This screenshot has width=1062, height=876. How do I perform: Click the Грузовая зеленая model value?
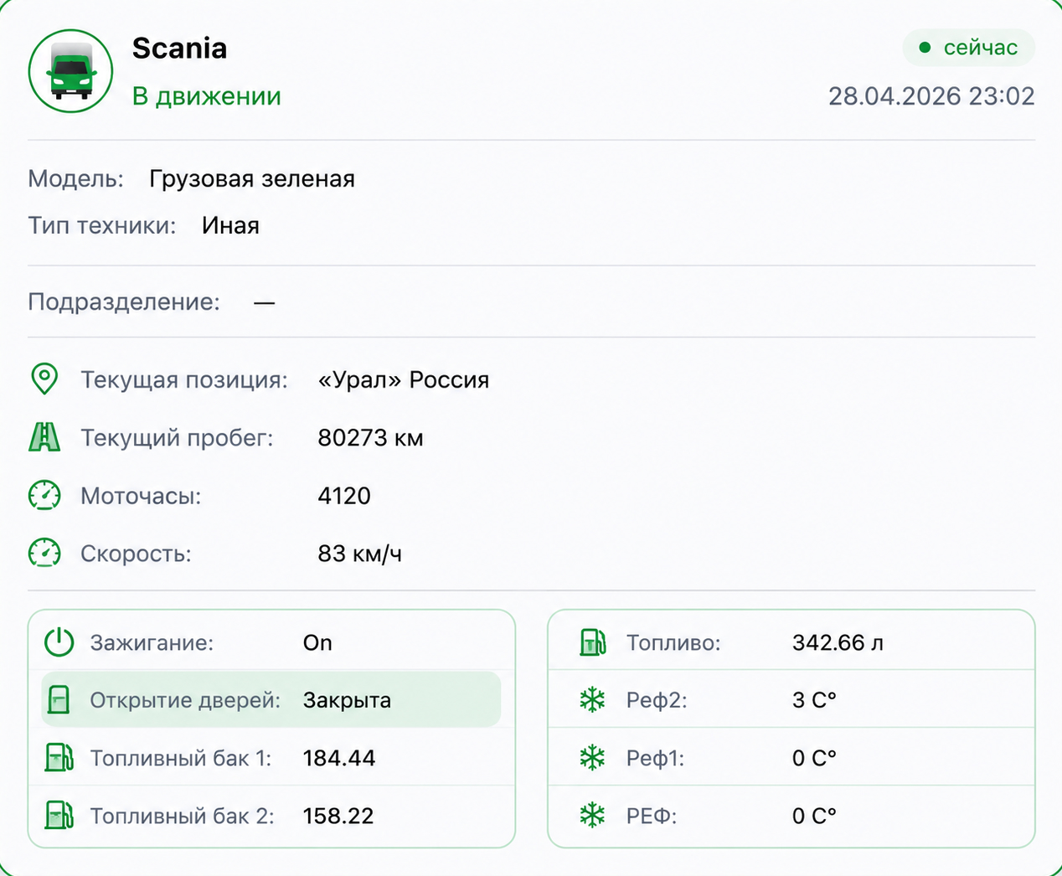click(252, 178)
